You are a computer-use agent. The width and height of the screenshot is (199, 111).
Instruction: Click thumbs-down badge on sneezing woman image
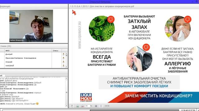coord(187,19)
